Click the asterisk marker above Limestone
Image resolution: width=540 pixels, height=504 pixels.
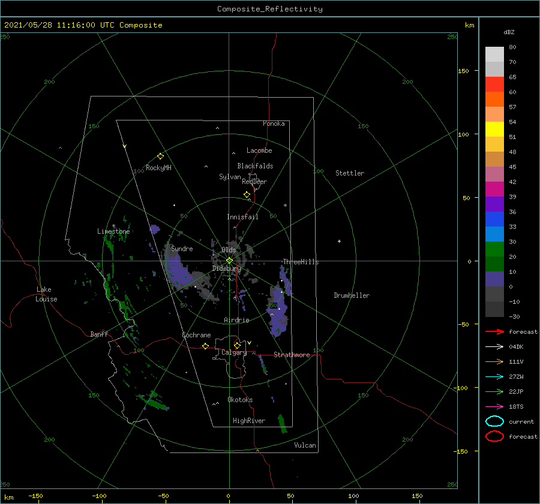(113, 226)
